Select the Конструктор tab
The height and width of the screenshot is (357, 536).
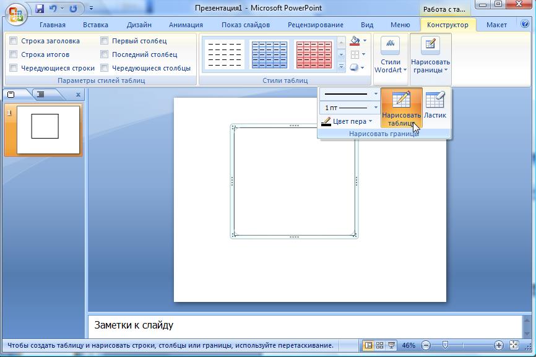(x=447, y=25)
